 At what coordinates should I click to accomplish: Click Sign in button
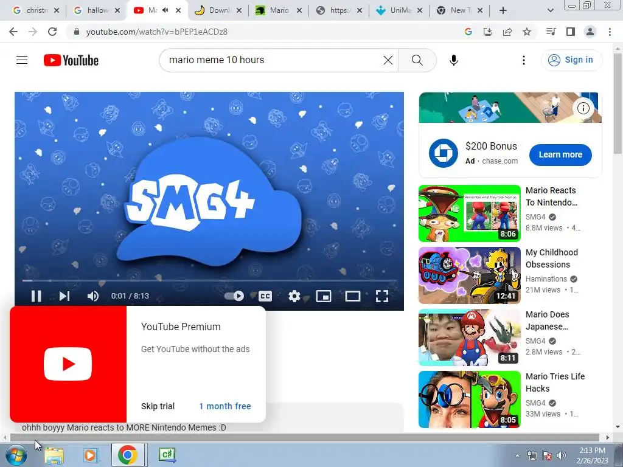(x=571, y=60)
